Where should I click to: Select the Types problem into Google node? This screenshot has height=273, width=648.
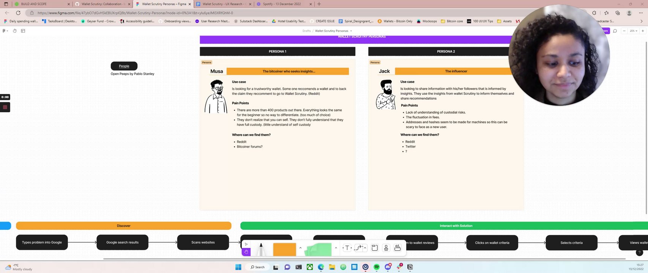click(42, 242)
